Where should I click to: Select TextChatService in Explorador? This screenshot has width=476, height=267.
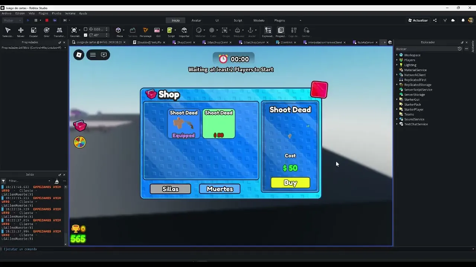tap(416, 124)
